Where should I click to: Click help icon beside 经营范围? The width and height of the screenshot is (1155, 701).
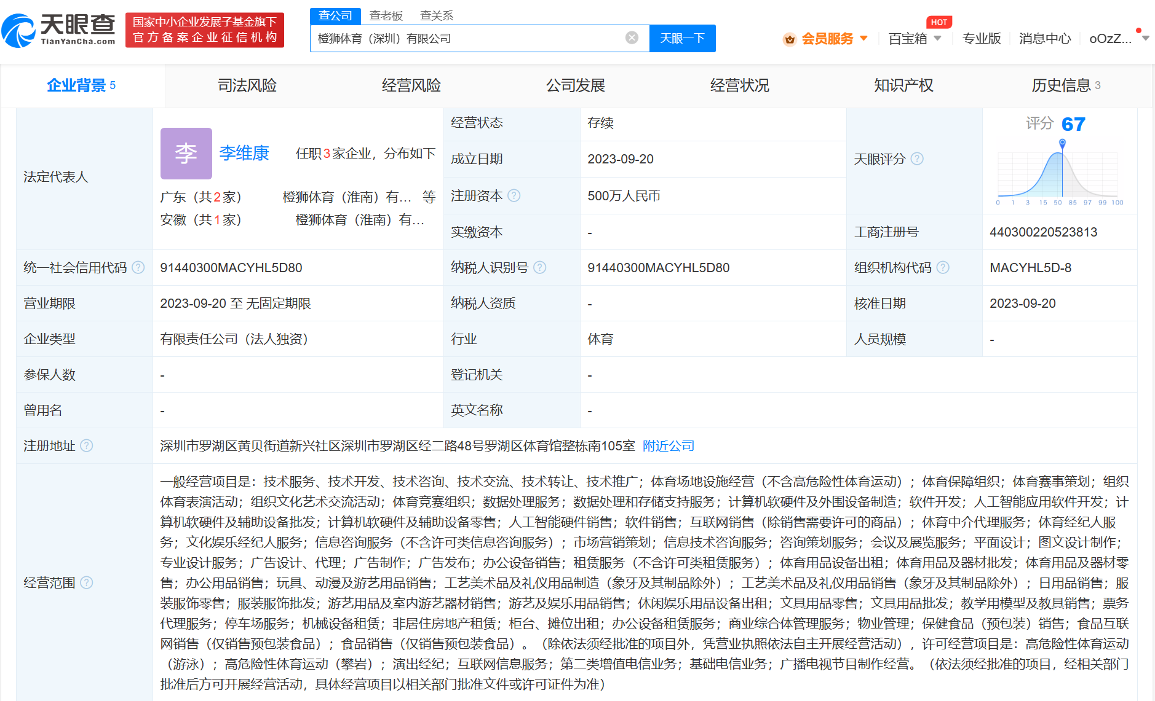[x=87, y=582]
